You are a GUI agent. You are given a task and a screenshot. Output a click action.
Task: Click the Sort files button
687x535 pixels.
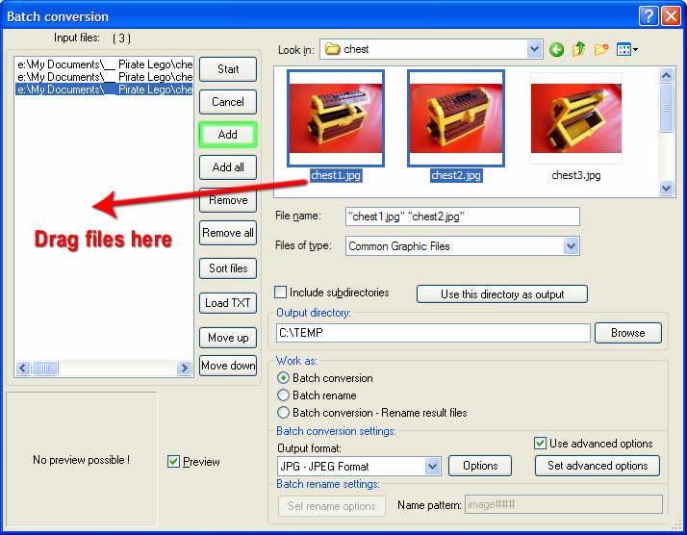pyautogui.click(x=228, y=268)
